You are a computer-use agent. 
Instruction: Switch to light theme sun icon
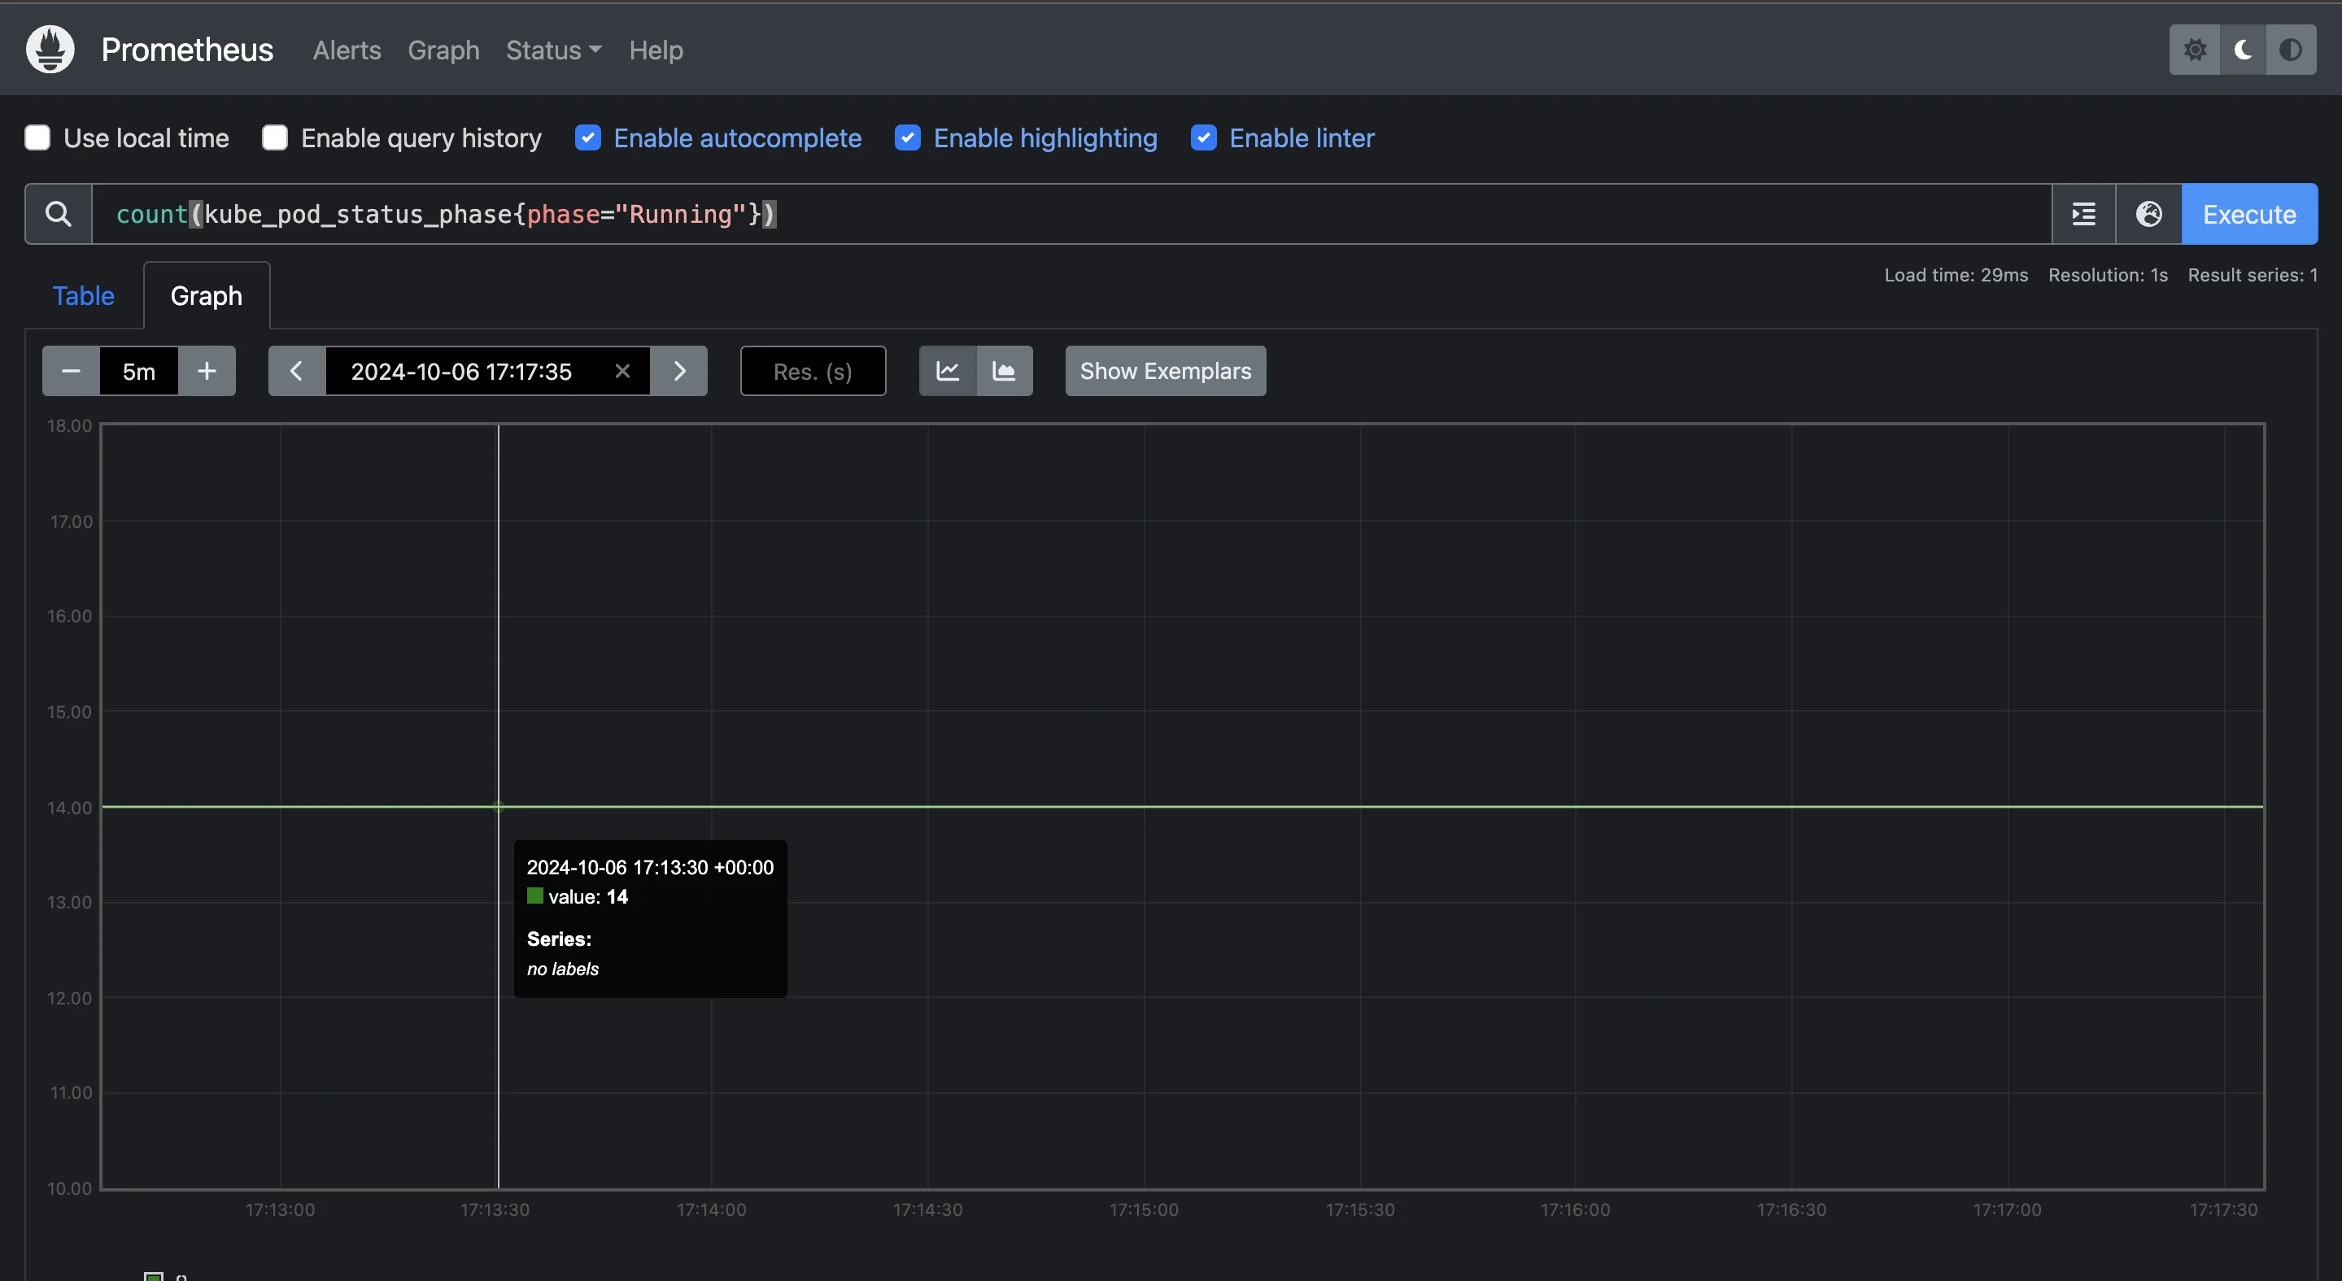(2195, 50)
